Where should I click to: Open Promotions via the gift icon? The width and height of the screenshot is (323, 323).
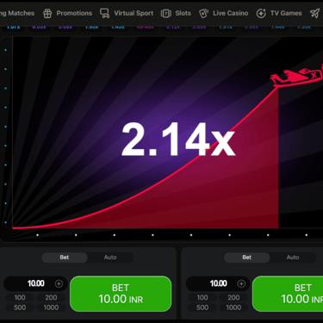click(47, 13)
